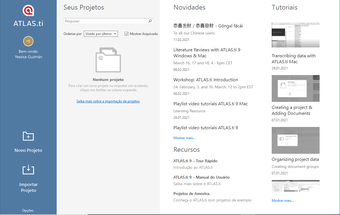This screenshot has width=340, height=215.
Task: Open the Organizing project data thumbnail
Action: click(x=296, y=140)
